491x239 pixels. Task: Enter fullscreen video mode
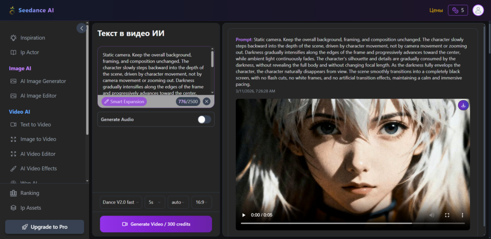click(447, 215)
